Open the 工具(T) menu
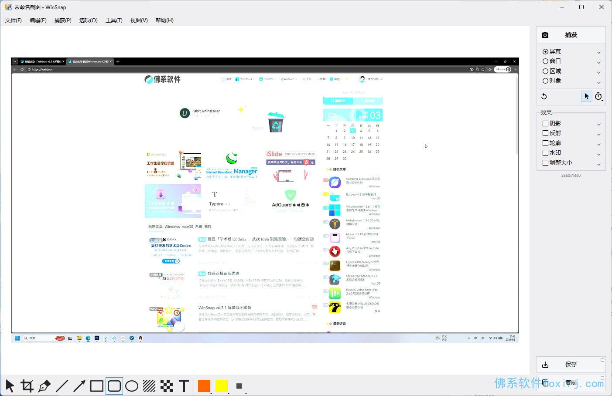Screen dimensions: 612x396 click(x=114, y=20)
